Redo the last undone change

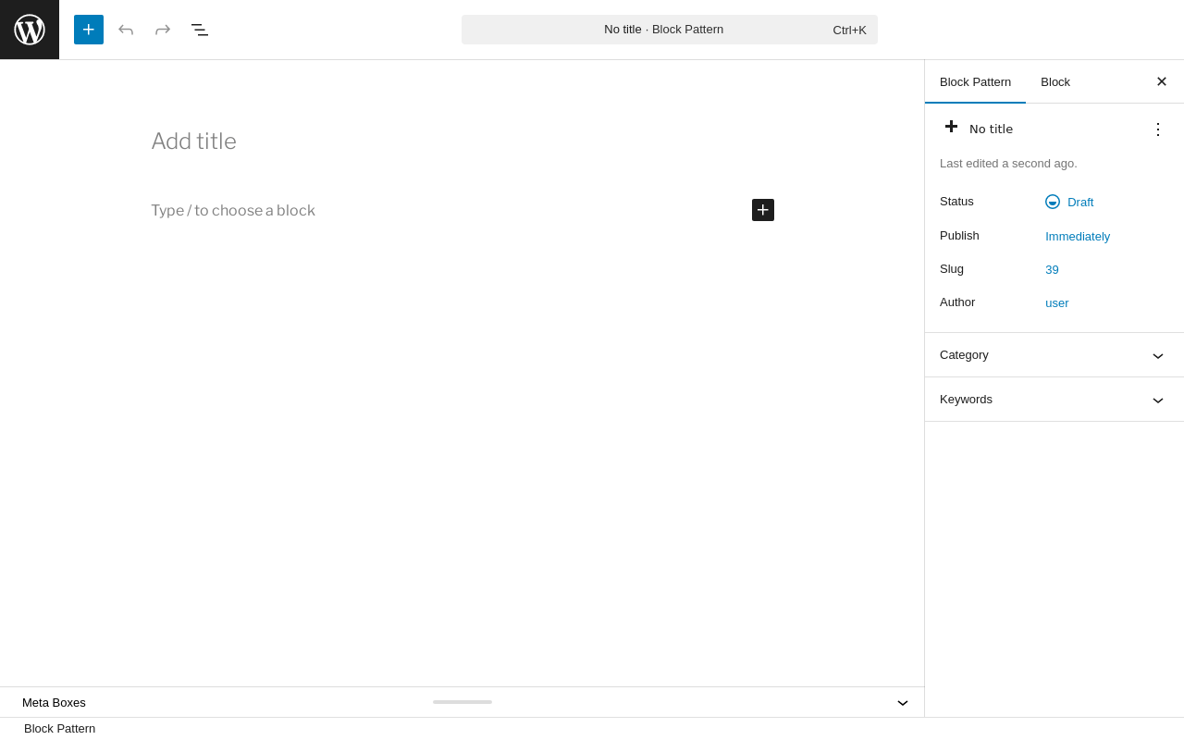click(x=163, y=30)
